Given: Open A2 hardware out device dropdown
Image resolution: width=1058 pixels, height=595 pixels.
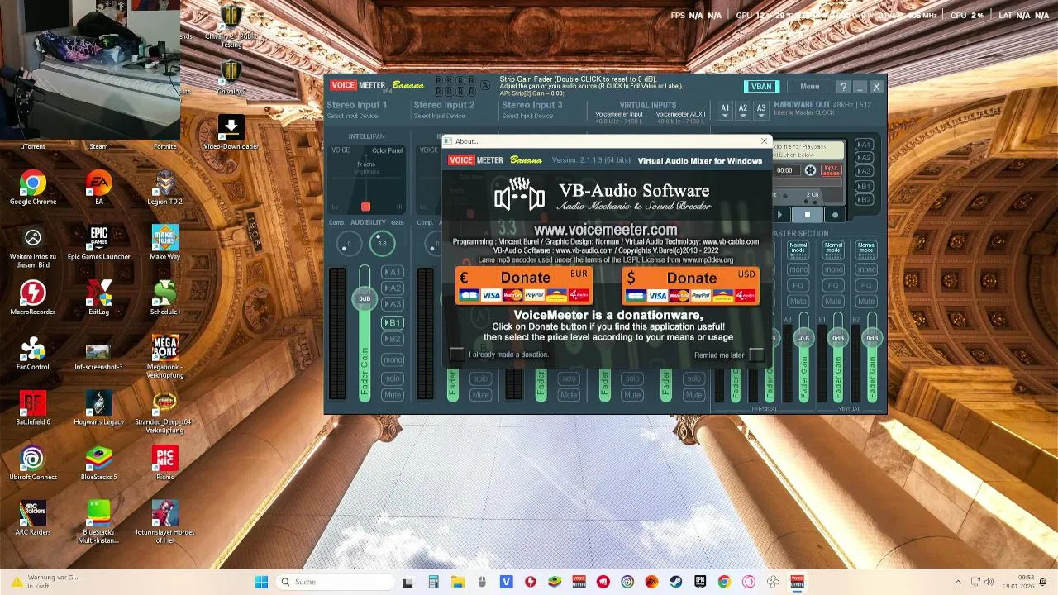Looking at the screenshot, I should click(x=743, y=111).
